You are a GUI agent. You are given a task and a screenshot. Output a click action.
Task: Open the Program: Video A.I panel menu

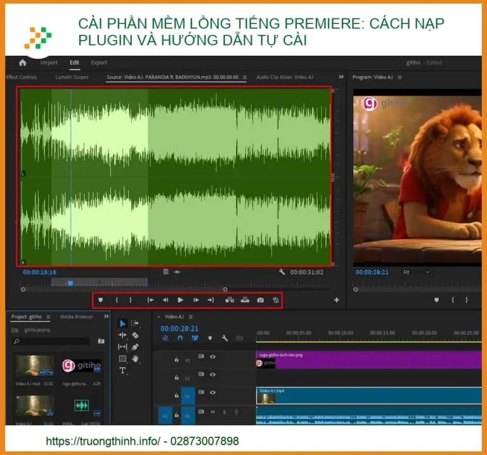tap(399, 77)
